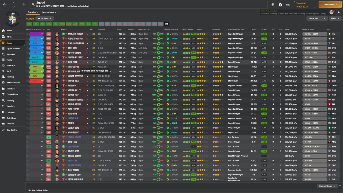Open Schedule in the sidebar

[x=12, y=88]
